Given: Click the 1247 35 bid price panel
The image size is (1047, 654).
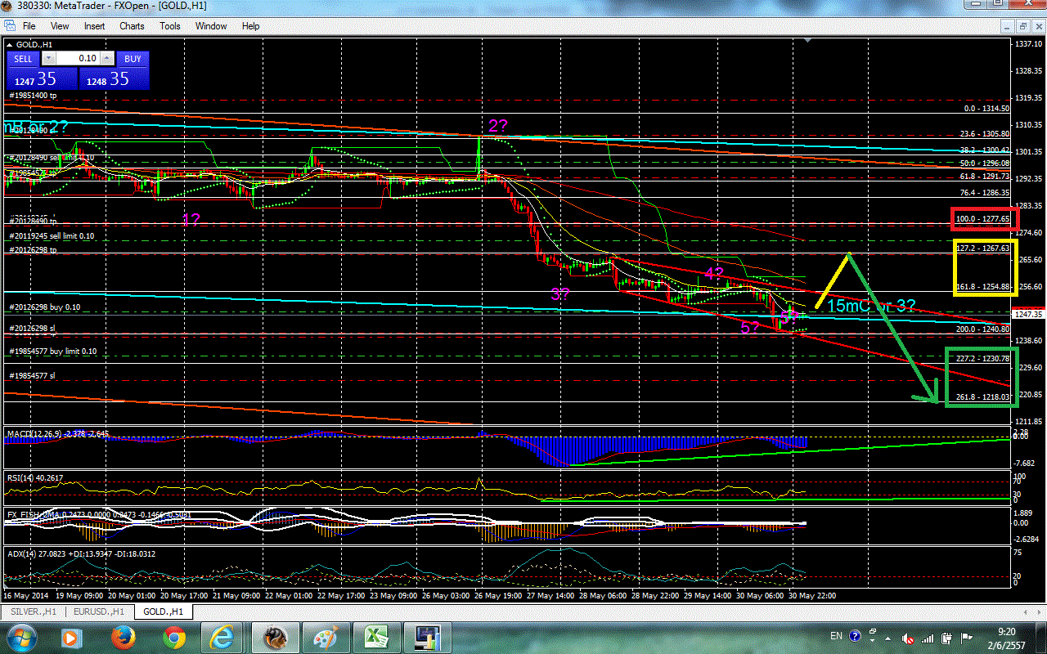Looking at the screenshot, I should pos(42,78).
